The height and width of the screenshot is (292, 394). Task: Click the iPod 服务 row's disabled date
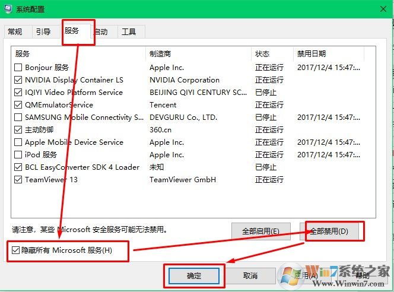[329, 154]
